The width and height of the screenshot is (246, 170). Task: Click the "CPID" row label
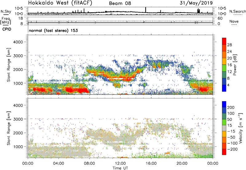(x=7, y=29)
